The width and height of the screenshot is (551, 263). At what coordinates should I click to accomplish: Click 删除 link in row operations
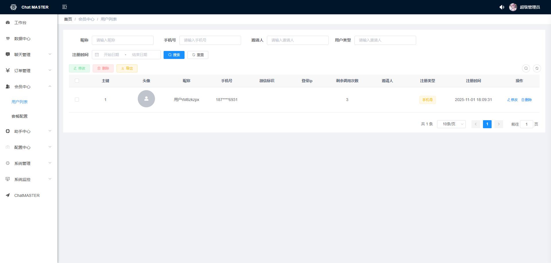point(527,100)
